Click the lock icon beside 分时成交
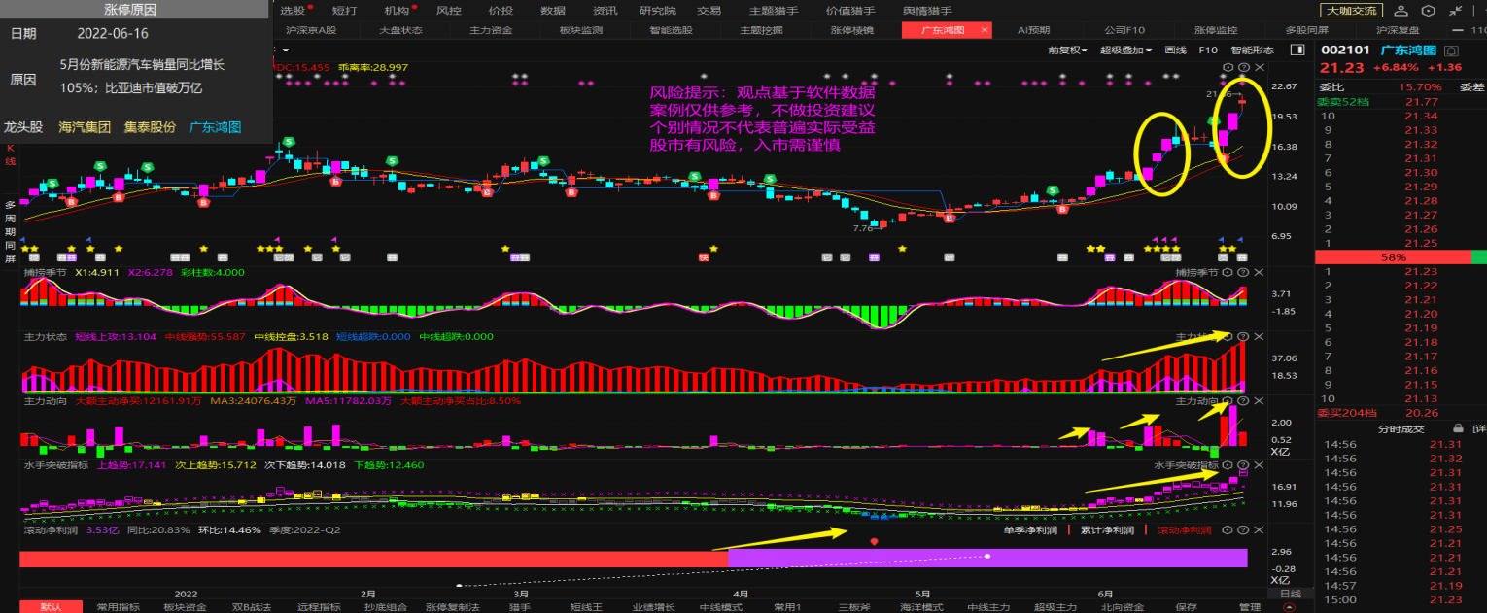 pyautogui.click(x=1458, y=428)
